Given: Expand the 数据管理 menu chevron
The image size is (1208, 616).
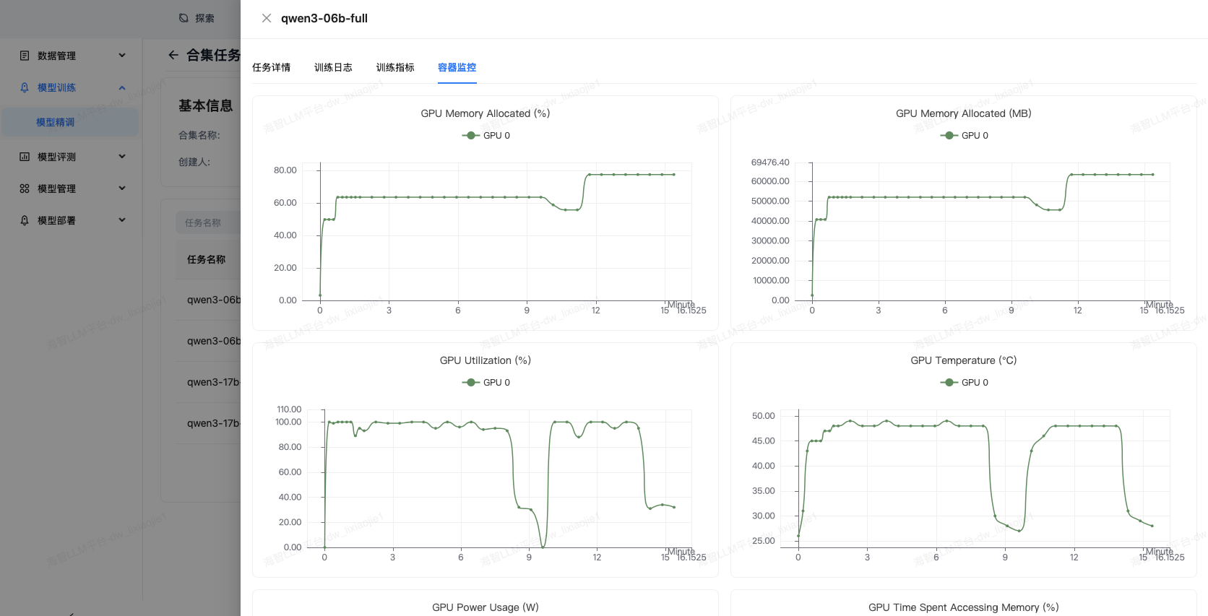Looking at the screenshot, I should pos(122,56).
